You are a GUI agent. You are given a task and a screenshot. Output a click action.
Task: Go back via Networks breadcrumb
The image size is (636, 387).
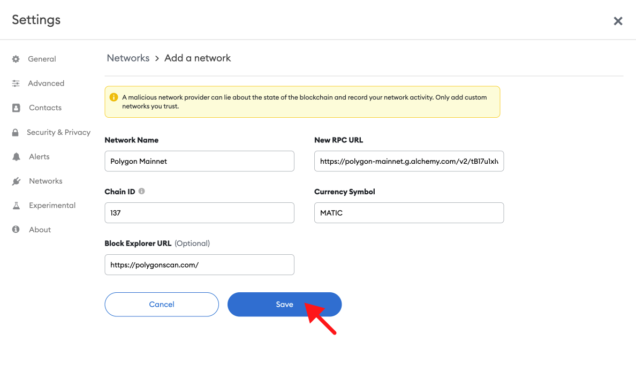point(128,58)
